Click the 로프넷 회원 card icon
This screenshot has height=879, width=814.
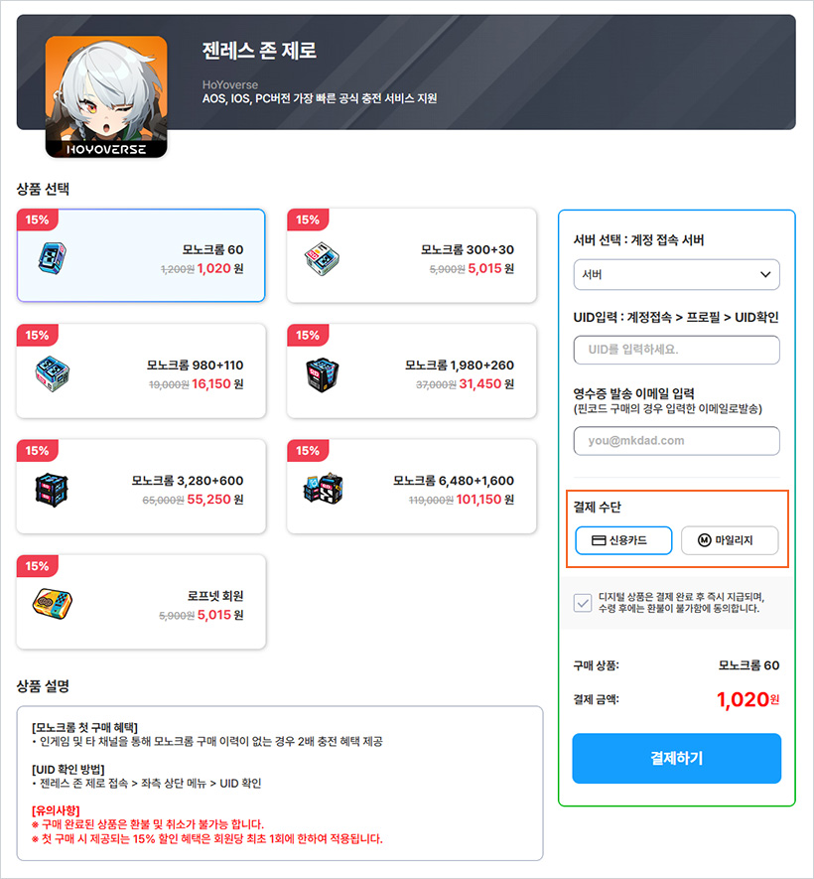click(52, 604)
